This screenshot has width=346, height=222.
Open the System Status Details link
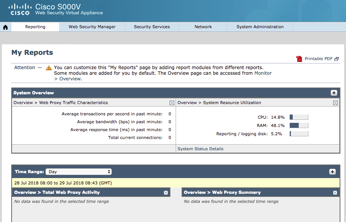pos(200,149)
